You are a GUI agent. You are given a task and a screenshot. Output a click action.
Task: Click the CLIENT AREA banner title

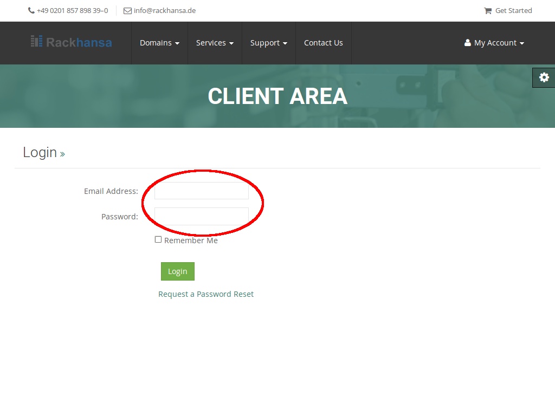coord(277,96)
